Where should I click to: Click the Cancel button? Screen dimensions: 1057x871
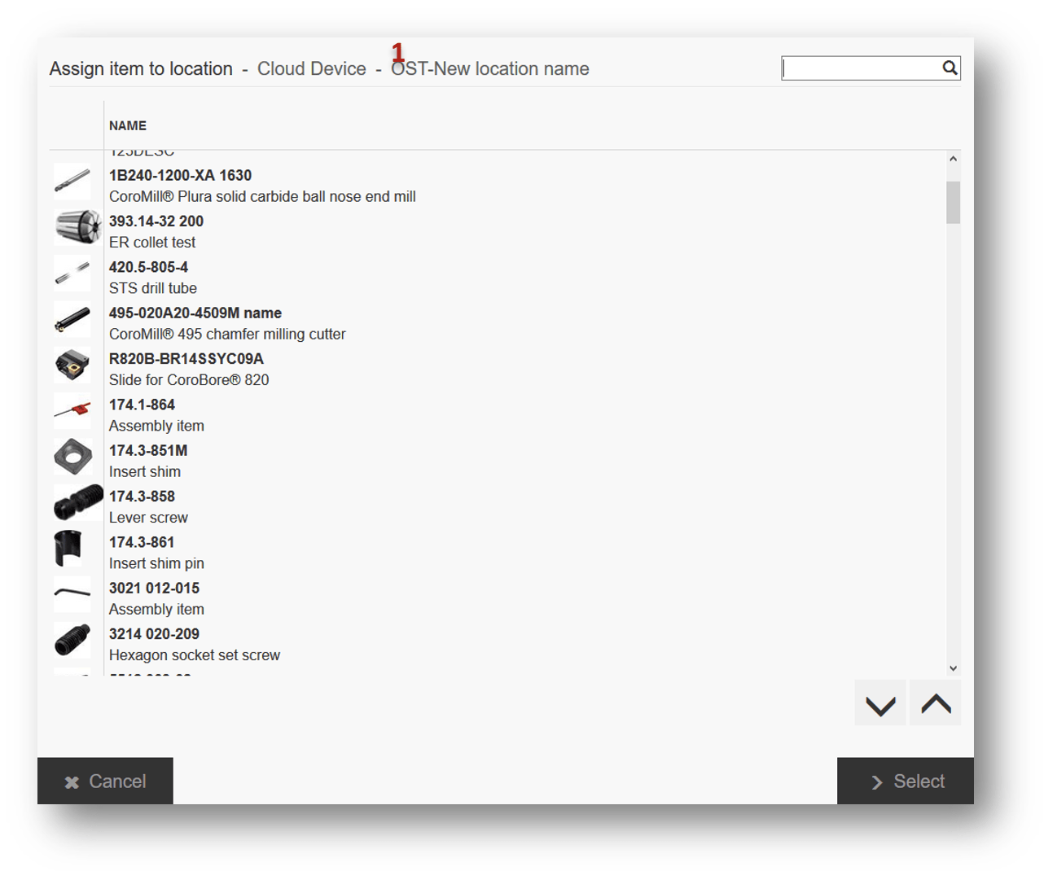[x=105, y=781]
